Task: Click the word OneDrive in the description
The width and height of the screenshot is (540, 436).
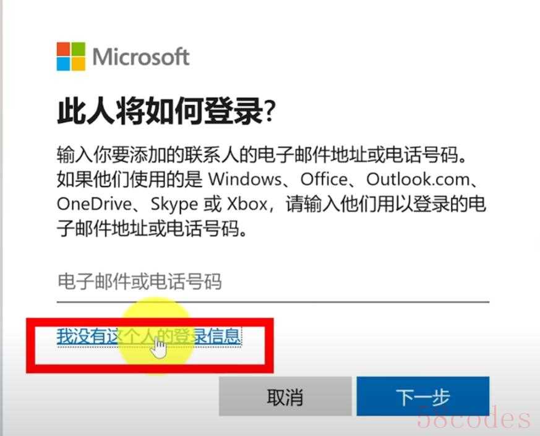Action: pyautogui.click(x=94, y=204)
